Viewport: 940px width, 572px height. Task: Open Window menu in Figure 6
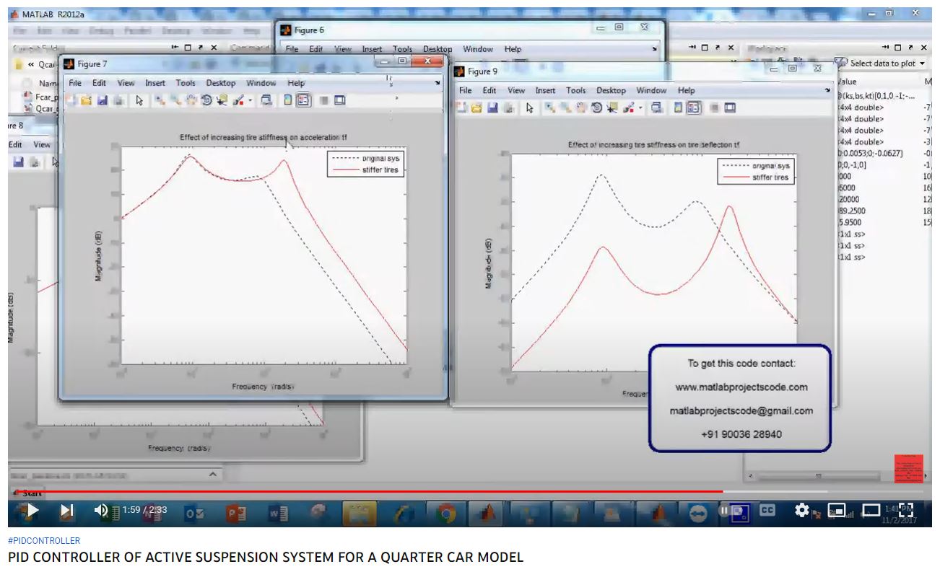point(478,49)
